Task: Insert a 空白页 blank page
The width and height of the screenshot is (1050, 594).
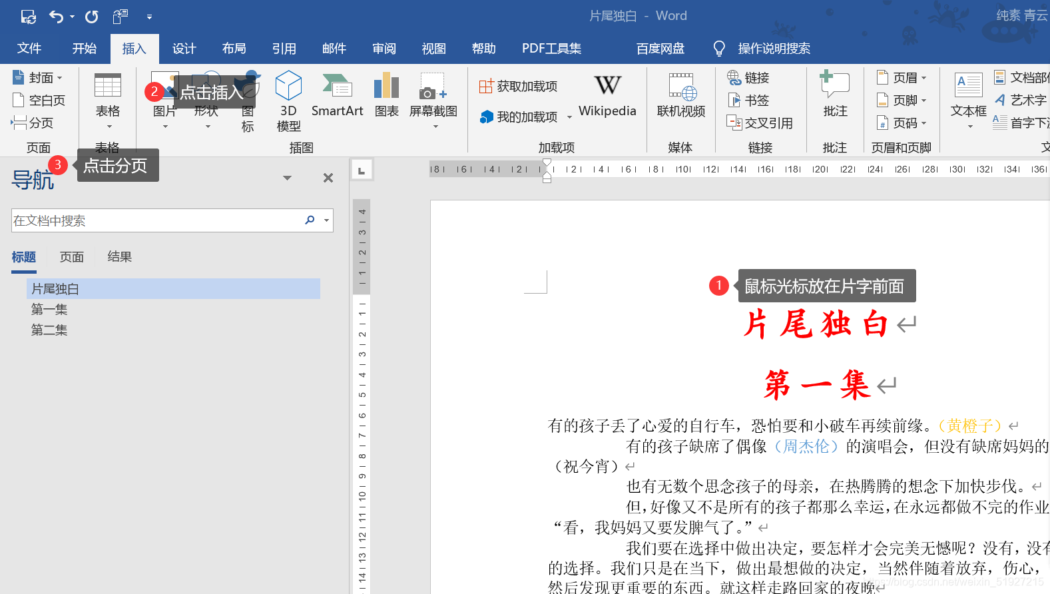Action: (39, 101)
